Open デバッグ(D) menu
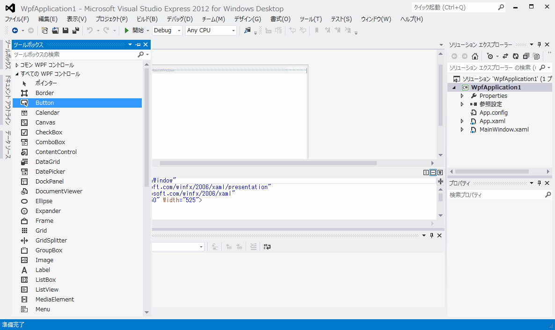The width and height of the screenshot is (555, 330). pyautogui.click(x=180, y=19)
